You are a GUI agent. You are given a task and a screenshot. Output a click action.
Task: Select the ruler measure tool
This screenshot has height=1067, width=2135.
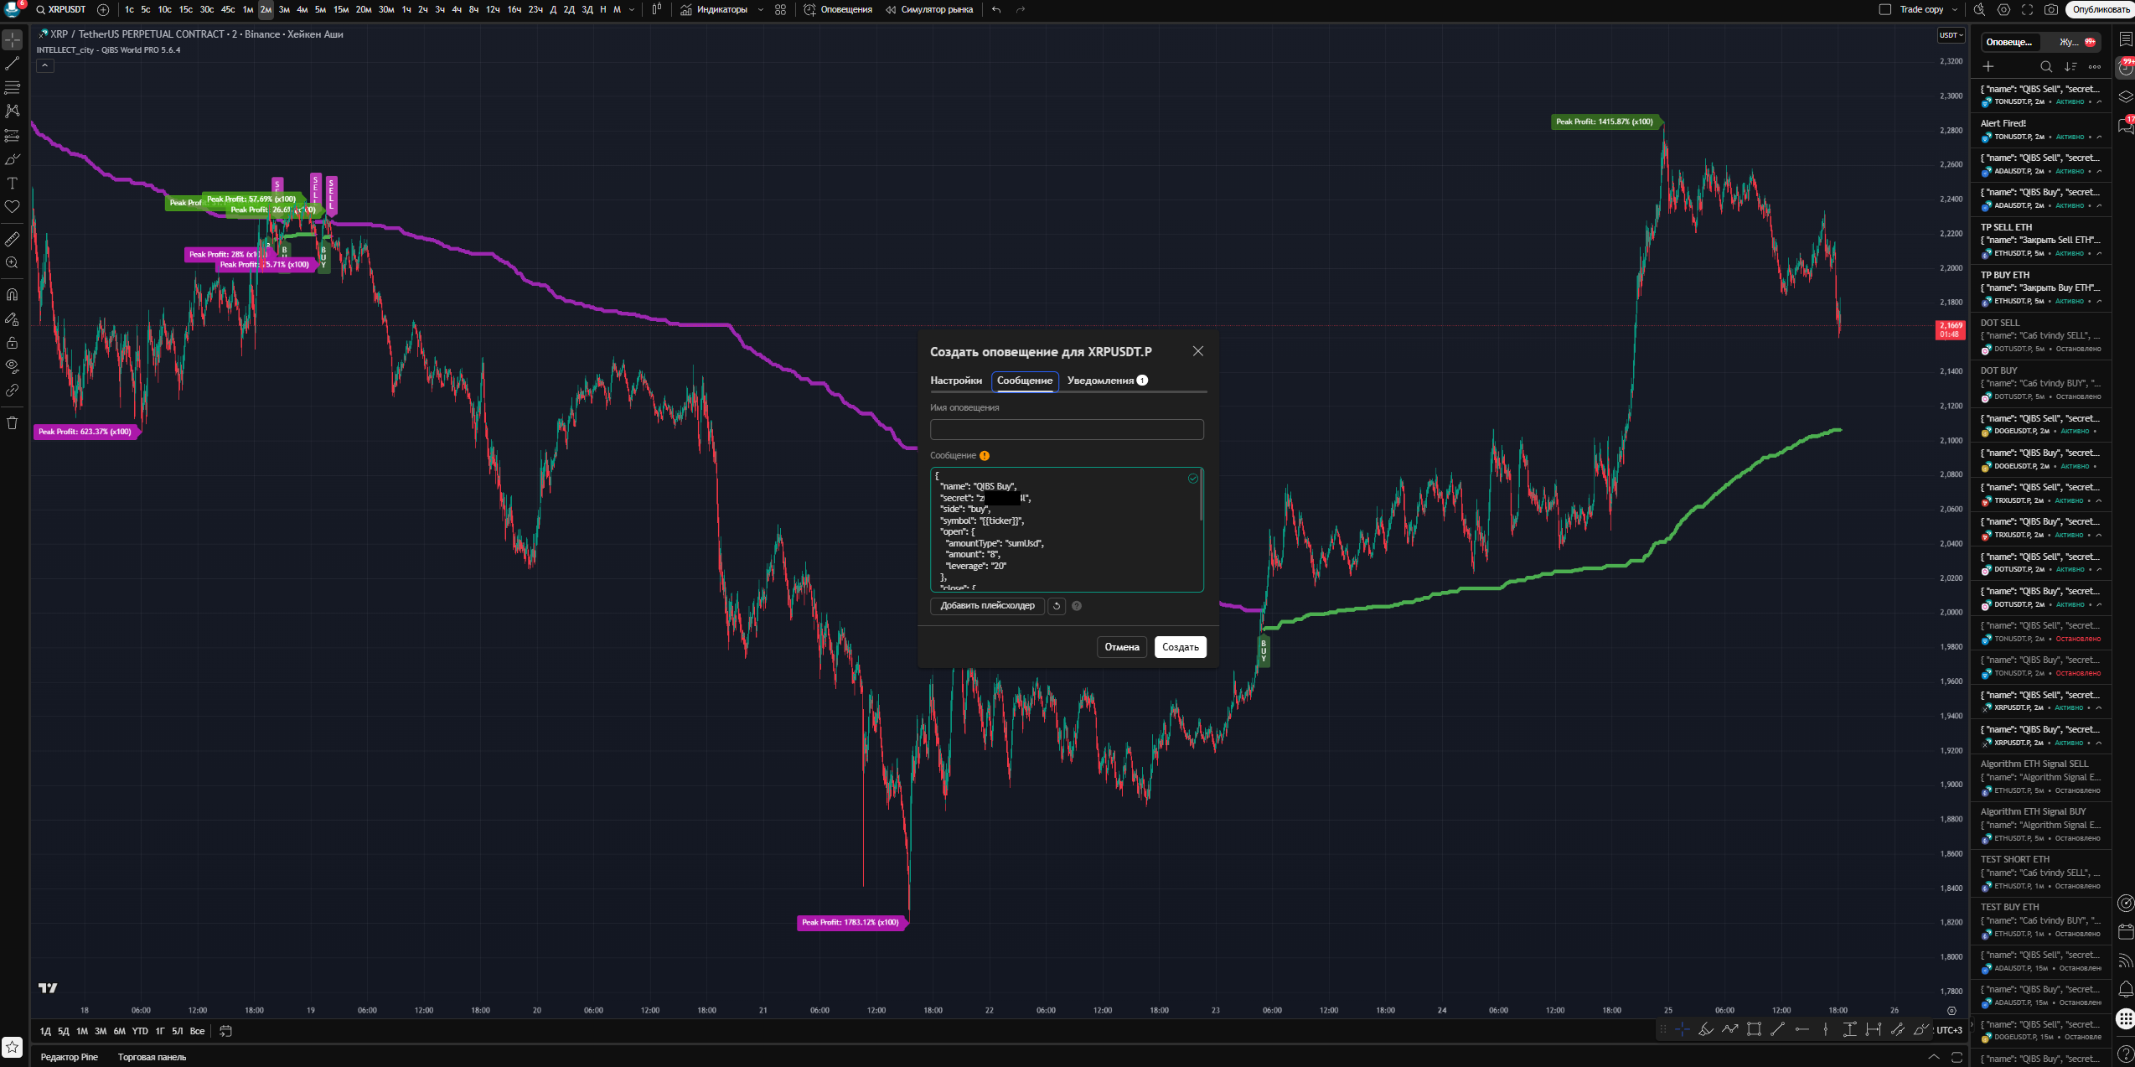(x=13, y=239)
